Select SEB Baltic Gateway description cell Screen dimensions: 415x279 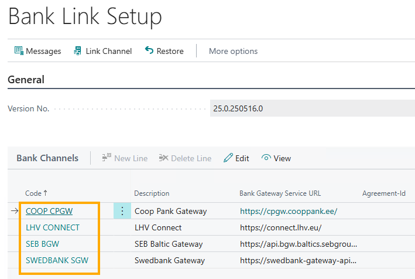click(169, 244)
